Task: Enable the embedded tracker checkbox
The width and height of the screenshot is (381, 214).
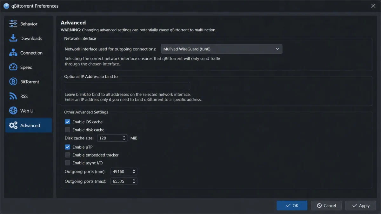Action: pos(67,155)
